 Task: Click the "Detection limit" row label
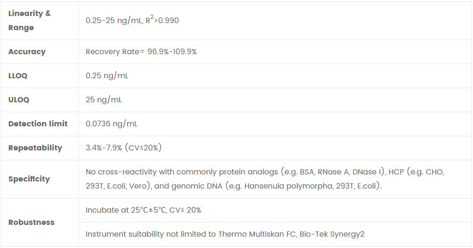tap(38, 124)
